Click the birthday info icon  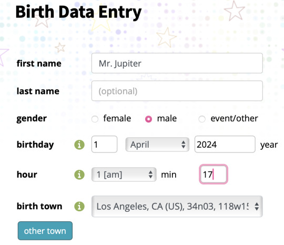point(79,145)
